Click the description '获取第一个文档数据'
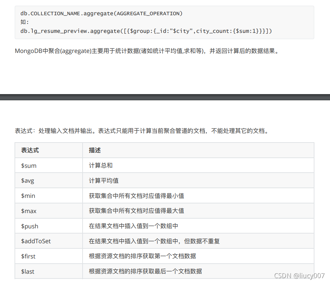This screenshot has width=330, height=283. coord(198,256)
